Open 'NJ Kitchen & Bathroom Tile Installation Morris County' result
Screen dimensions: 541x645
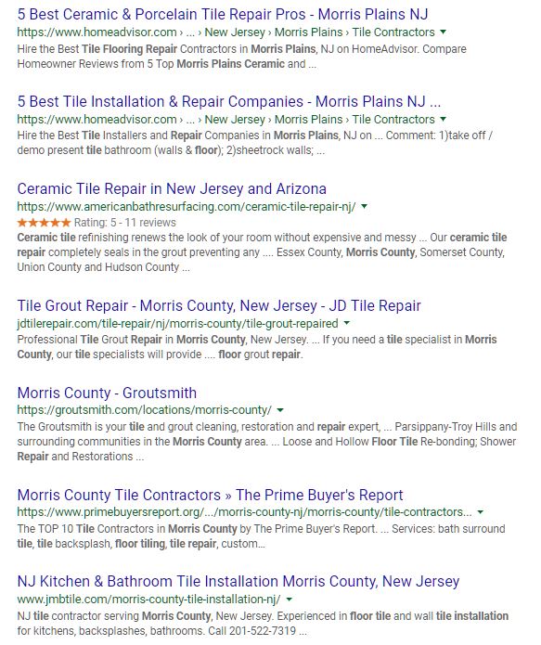238,582
